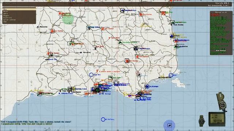Image resolution: width=234 pixels, height=131 pixels.
Task: Click gas station marker beside green hatched zone
Action: (60, 13)
